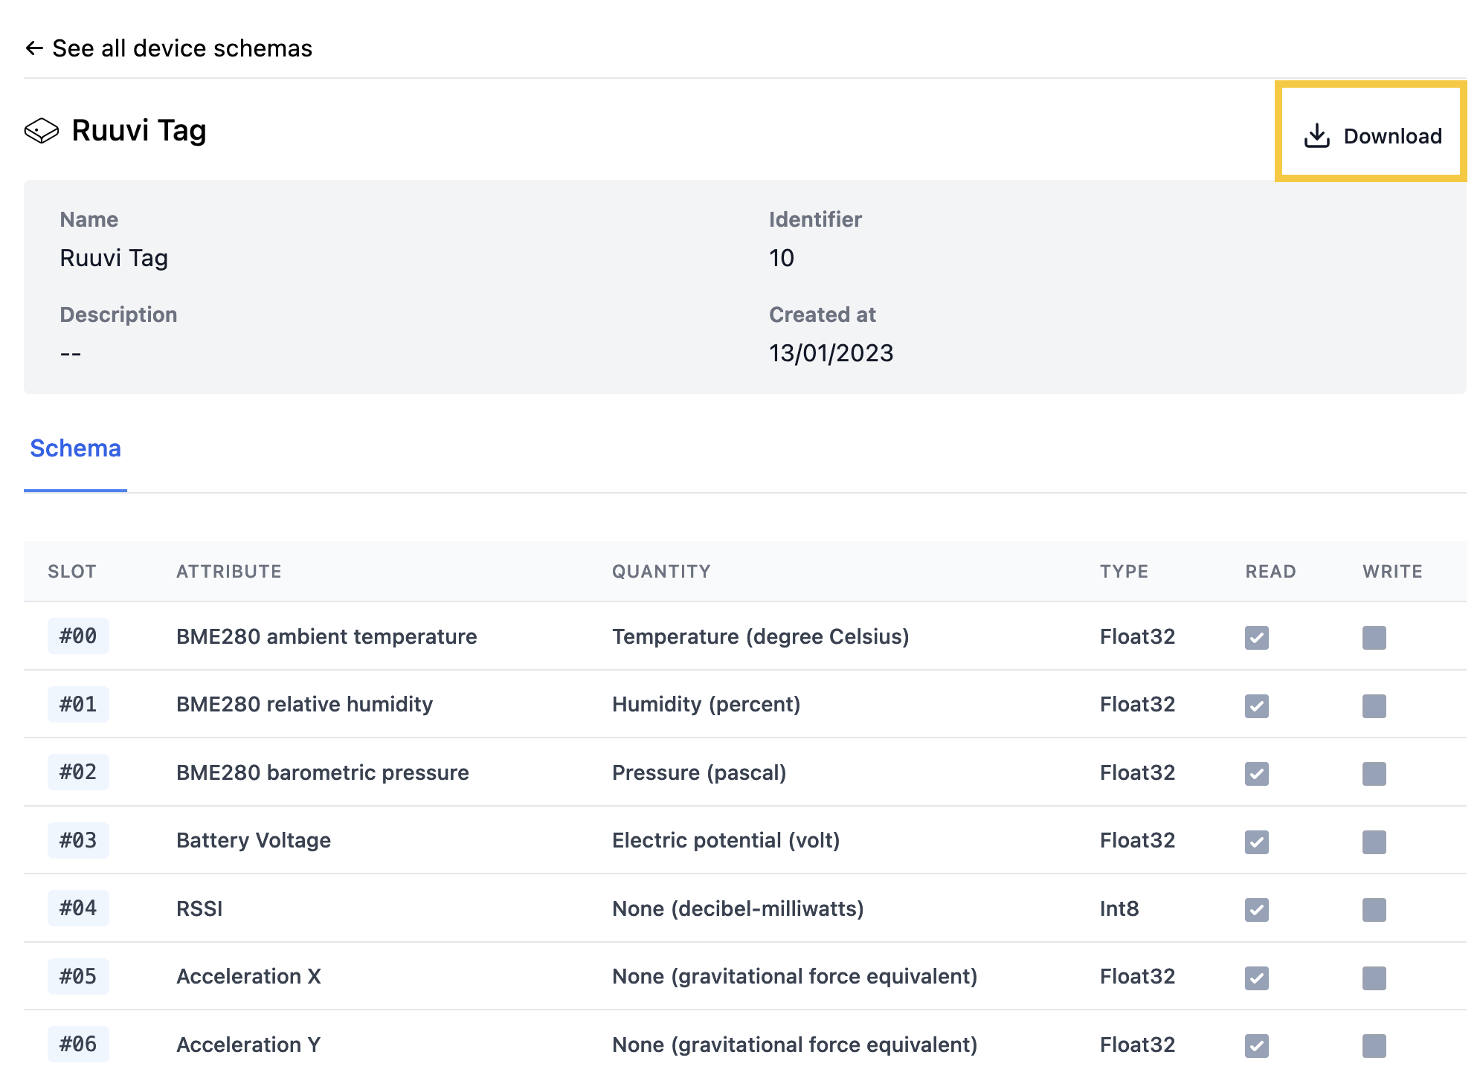Click the TYPE column header
The image size is (1480, 1075).
(x=1125, y=572)
